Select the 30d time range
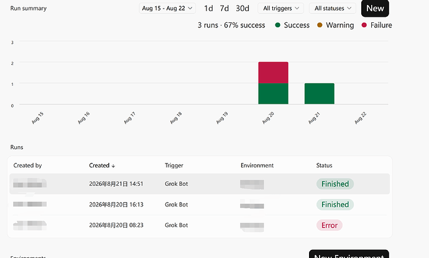This screenshot has width=429, height=258. pos(242,8)
